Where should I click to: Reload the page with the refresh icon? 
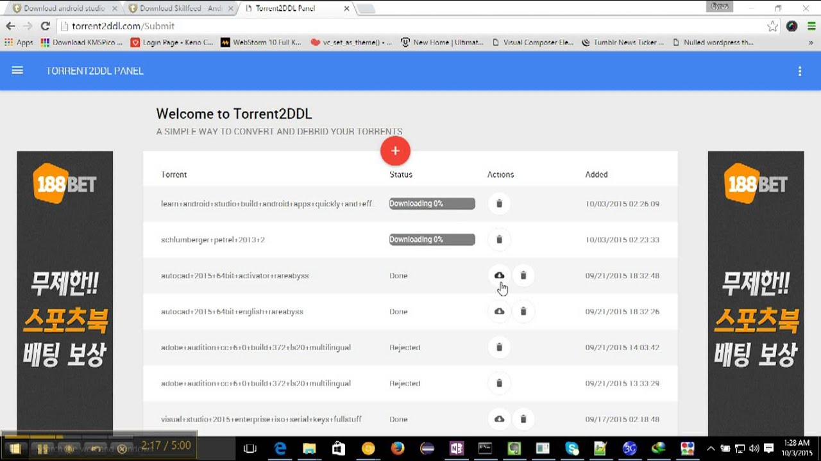45,26
